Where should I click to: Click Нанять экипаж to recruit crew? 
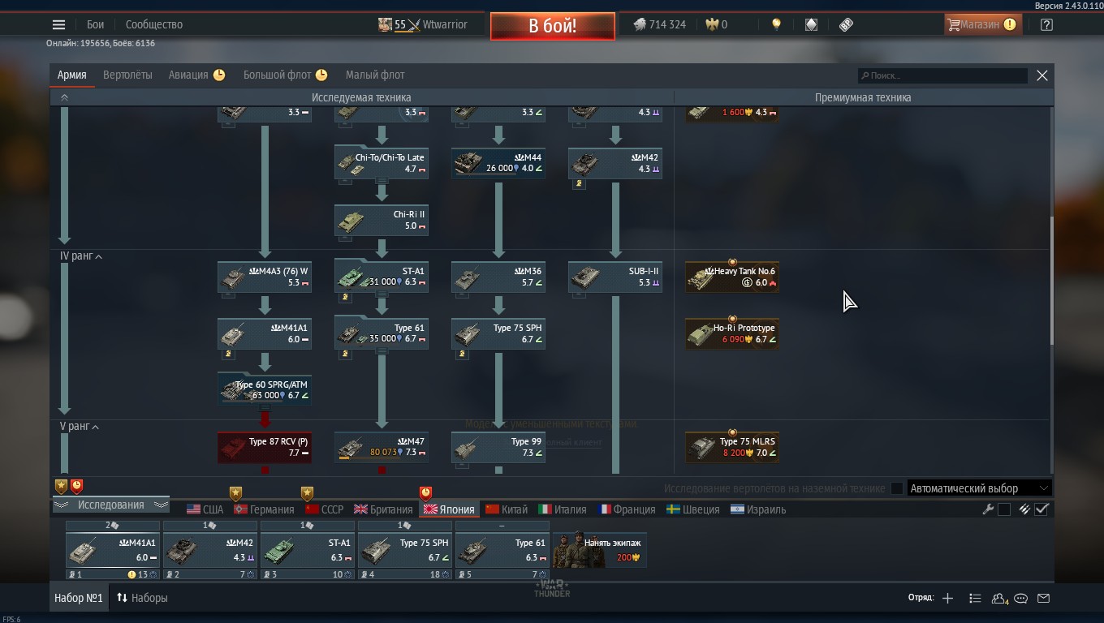[600, 550]
